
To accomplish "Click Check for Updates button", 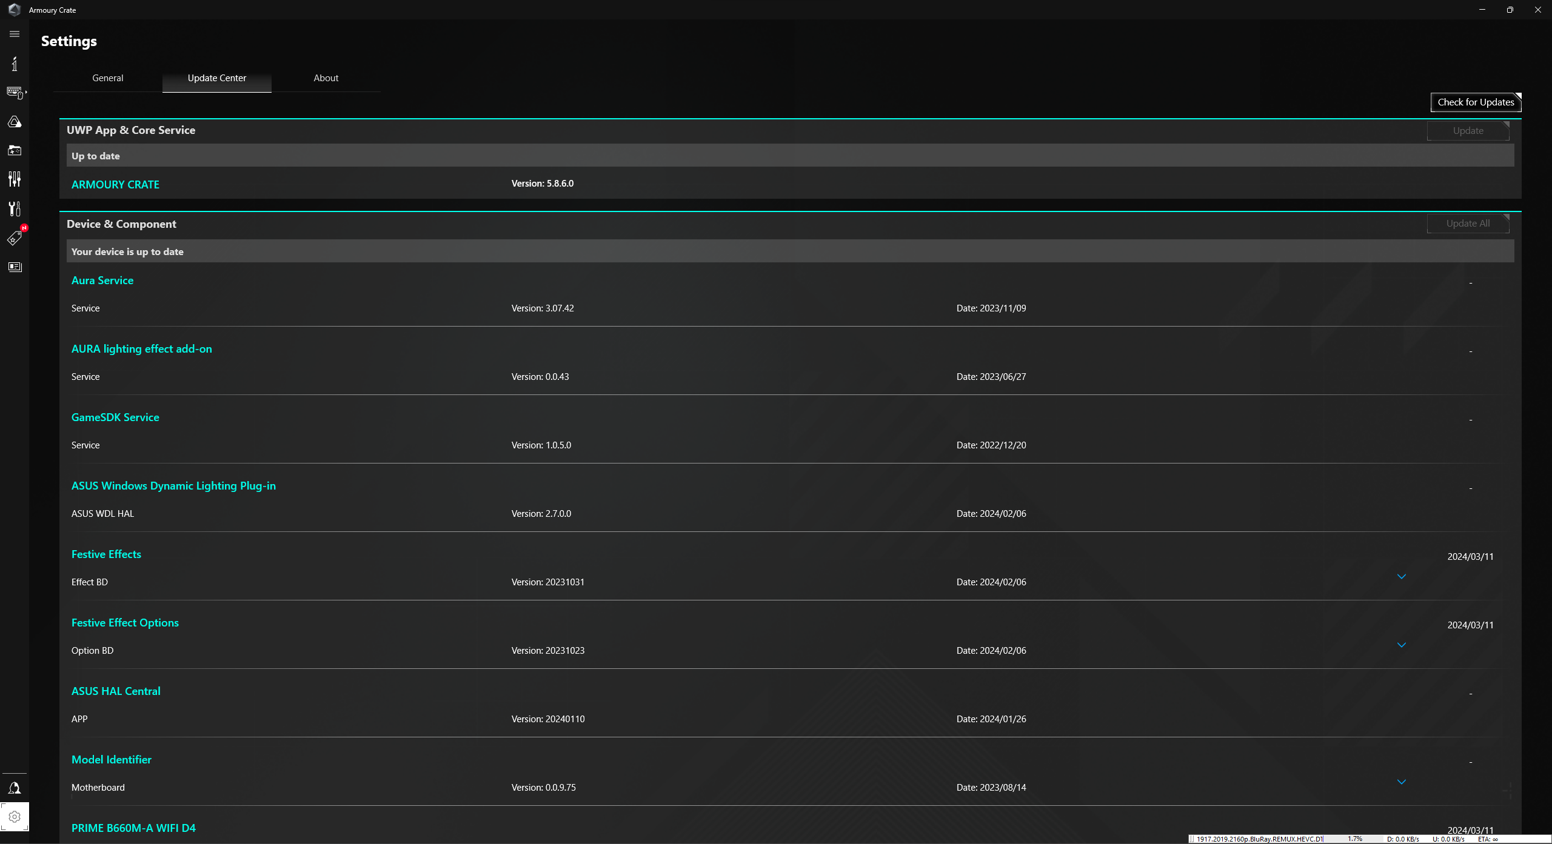I will (x=1476, y=102).
